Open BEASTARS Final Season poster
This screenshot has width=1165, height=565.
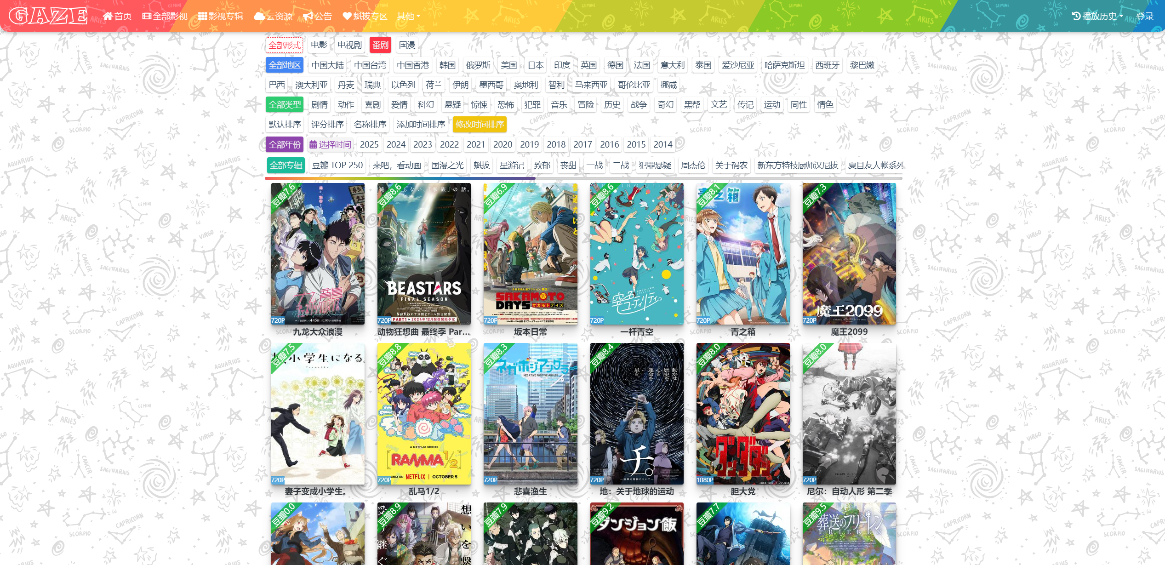tap(424, 254)
